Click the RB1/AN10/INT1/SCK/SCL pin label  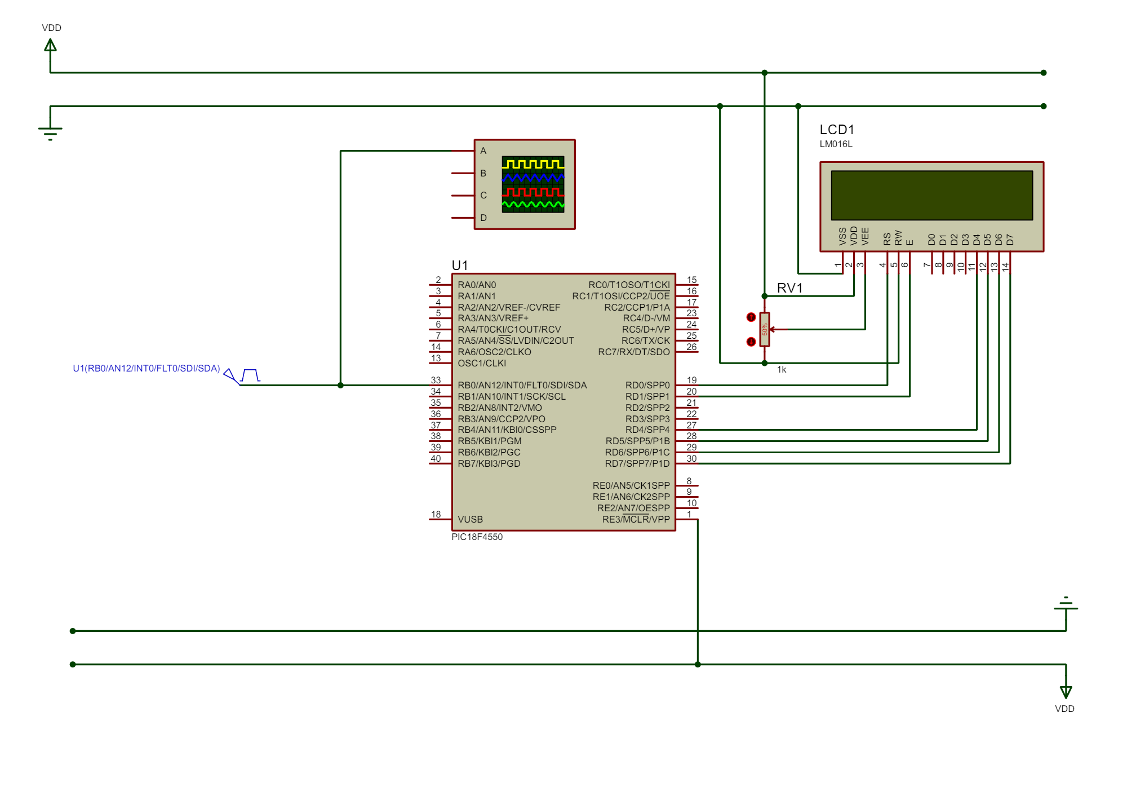pos(512,396)
